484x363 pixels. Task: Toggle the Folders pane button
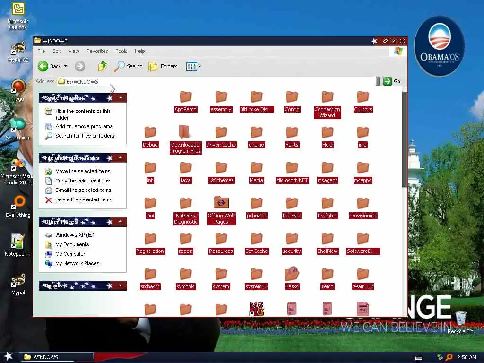click(163, 66)
